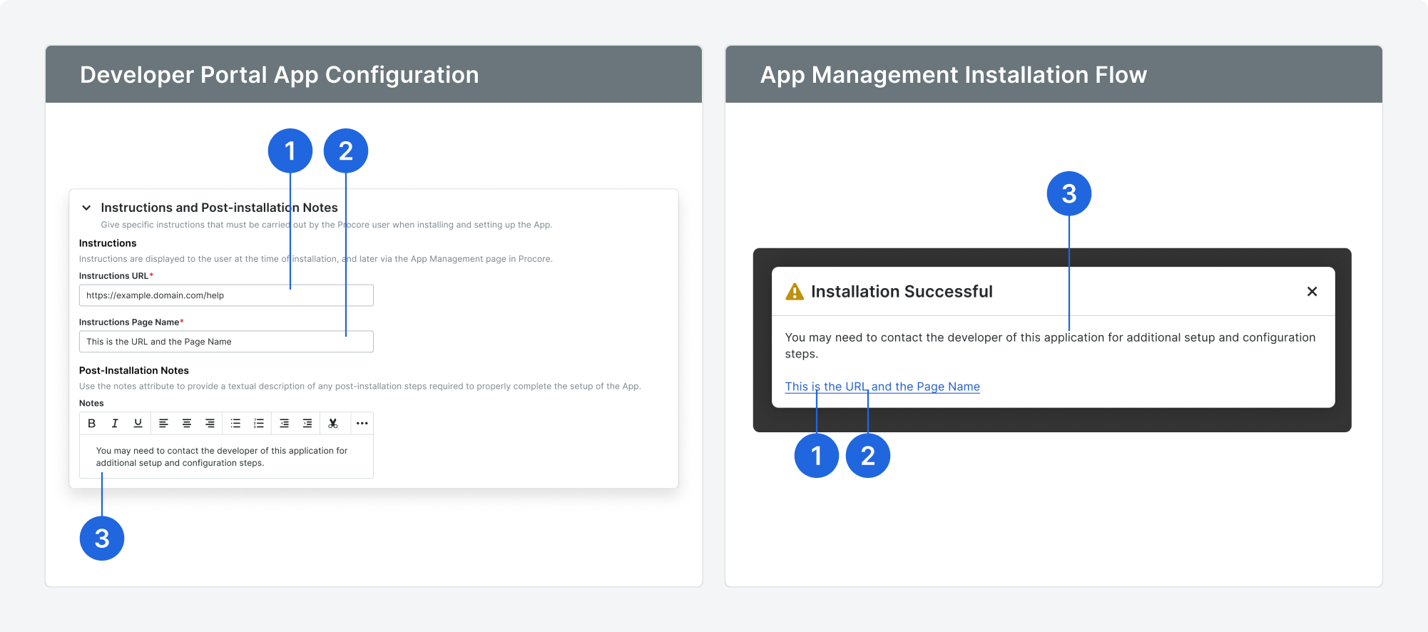
Task: Toggle underline formatting in Notes toolbar
Action: (138, 423)
